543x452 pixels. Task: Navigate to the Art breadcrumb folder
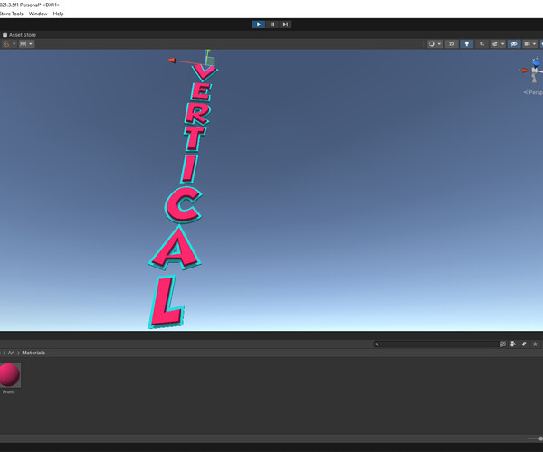pyautogui.click(x=12, y=353)
